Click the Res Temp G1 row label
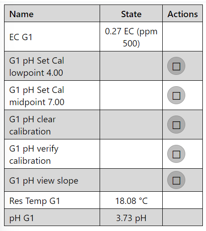206x231 pixels. 35,201
